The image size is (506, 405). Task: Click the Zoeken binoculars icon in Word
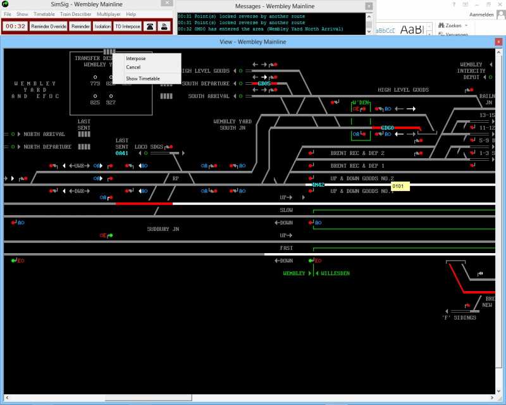pyautogui.click(x=441, y=25)
